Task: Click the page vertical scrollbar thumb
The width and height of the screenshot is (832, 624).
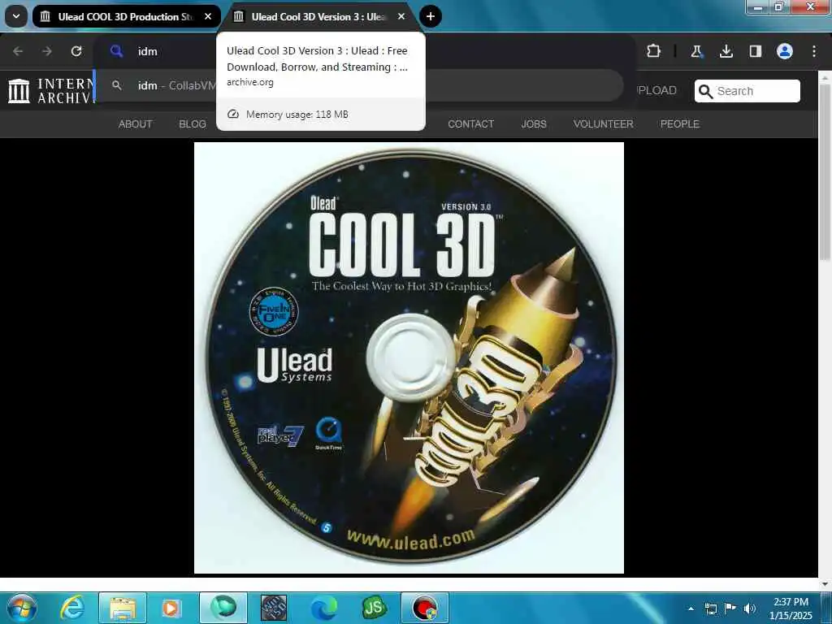Action: (825, 171)
